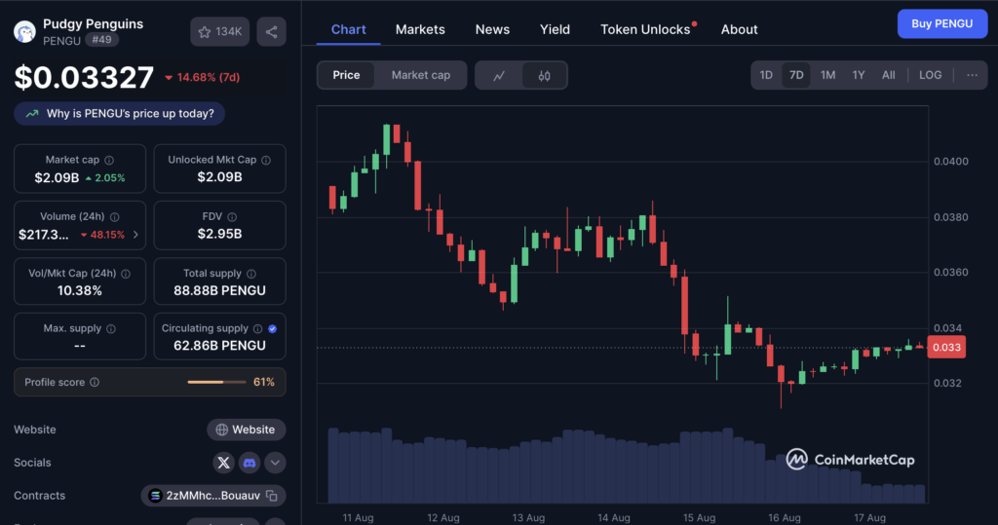Add PENGU to watchlist with star button
Screen dimensions: 998x525
(x=219, y=32)
